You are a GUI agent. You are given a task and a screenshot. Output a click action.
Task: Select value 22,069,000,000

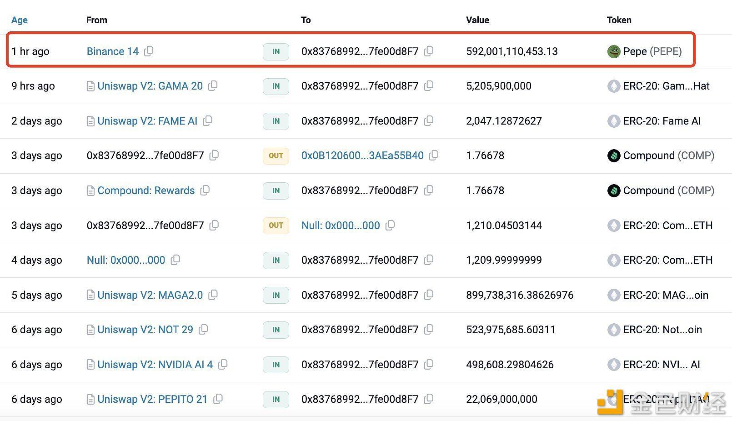(501, 399)
